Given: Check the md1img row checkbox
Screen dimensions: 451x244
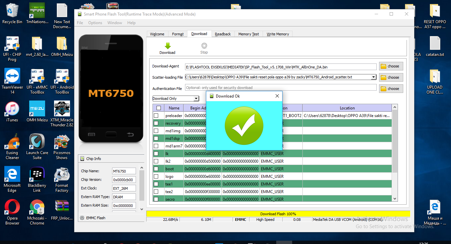Looking at the screenshot, I should point(156,131).
